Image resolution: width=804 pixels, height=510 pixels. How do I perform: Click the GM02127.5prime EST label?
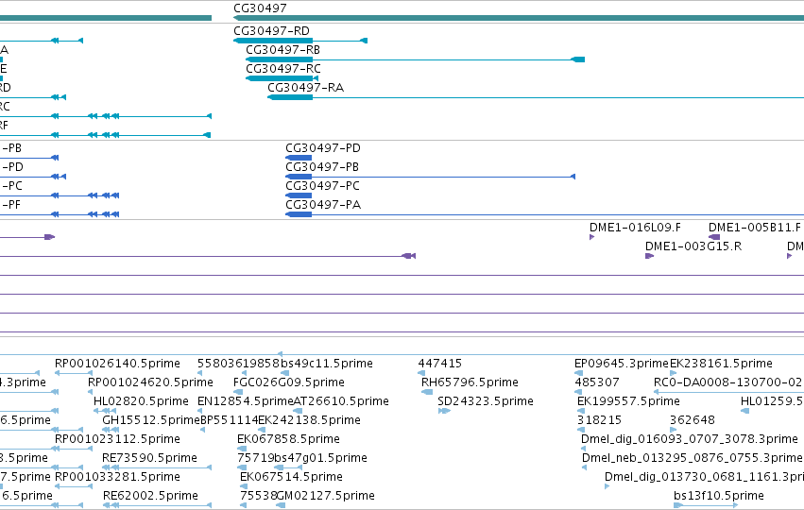tap(326, 496)
